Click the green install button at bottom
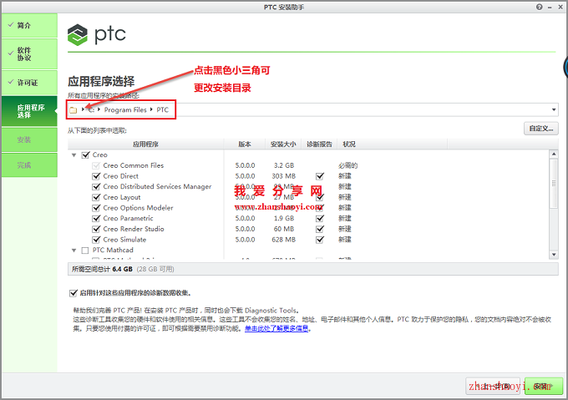Viewport: 568px width, 400px height. click(x=544, y=387)
